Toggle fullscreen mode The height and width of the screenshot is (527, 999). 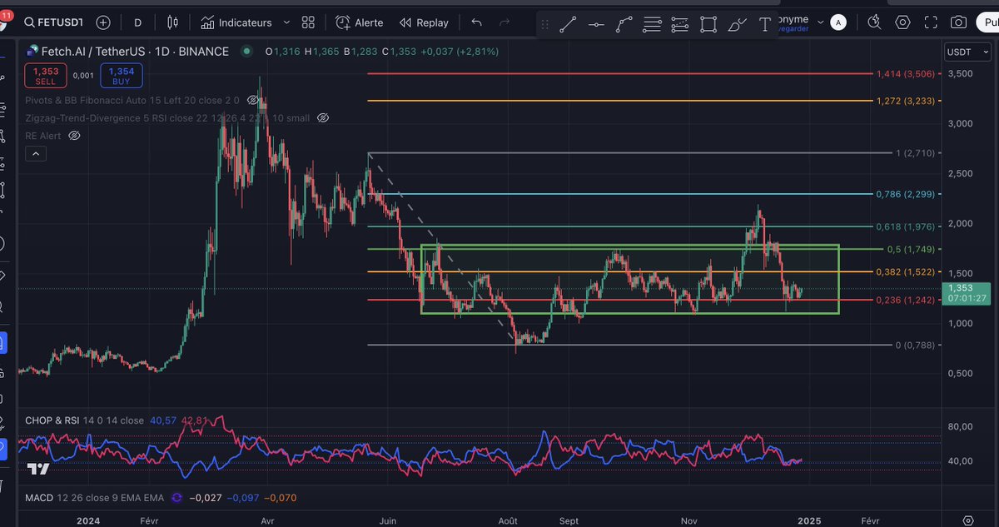click(x=932, y=22)
